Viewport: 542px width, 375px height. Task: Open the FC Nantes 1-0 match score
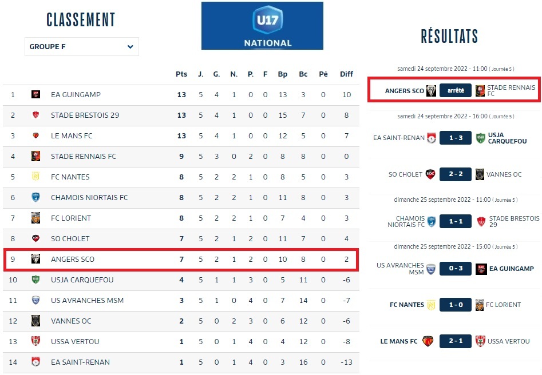point(456,305)
